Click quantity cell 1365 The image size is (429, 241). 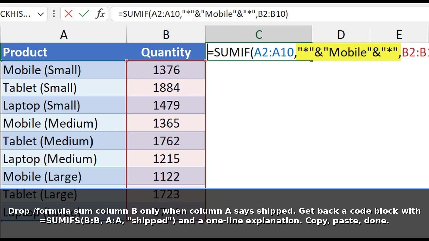tap(166, 123)
